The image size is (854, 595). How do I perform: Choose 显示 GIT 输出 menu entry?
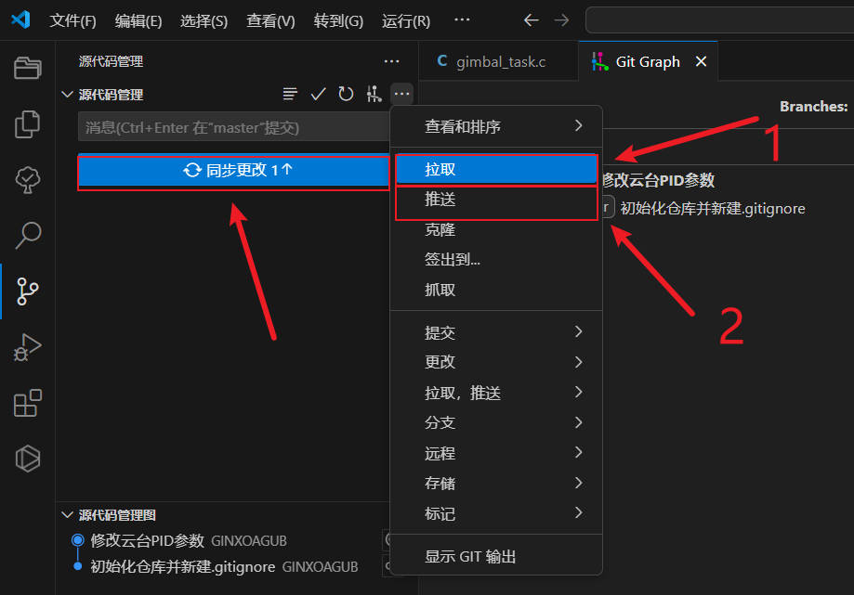[470, 557]
